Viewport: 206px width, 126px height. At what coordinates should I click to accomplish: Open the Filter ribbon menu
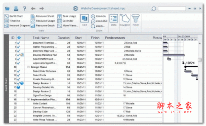tap(136, 20)
